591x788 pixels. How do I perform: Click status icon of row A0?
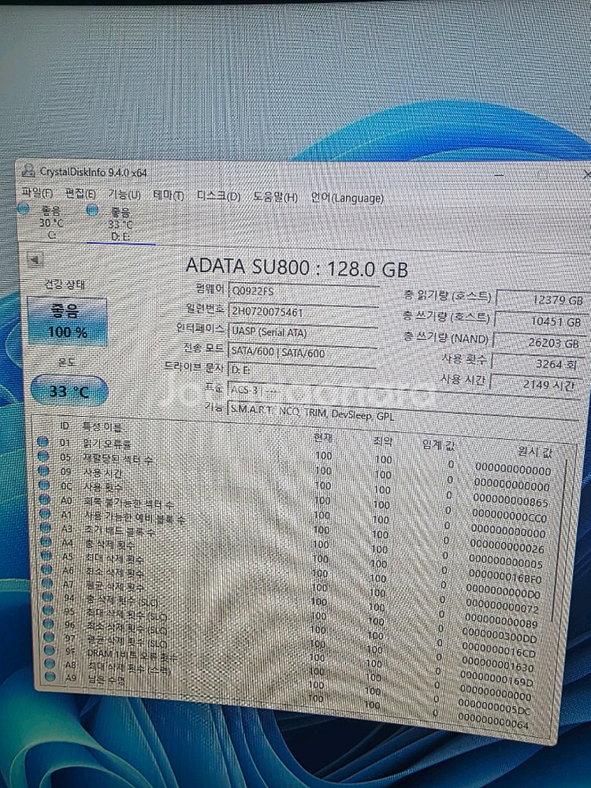click(x=45, y=500)
